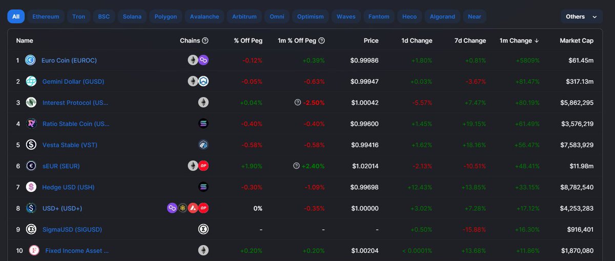Click Solana chain icon in Hedge USD row
The width and height of the screenshot is (615, 261).
coord(203,187)
